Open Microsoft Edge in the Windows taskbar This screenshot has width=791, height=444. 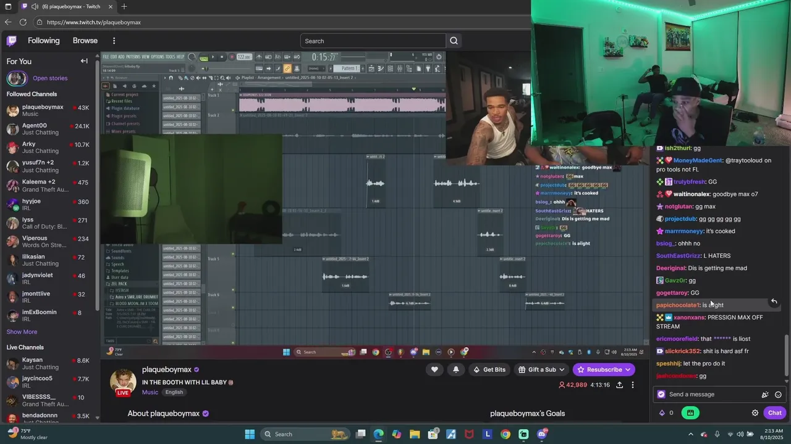coord(379,434)
